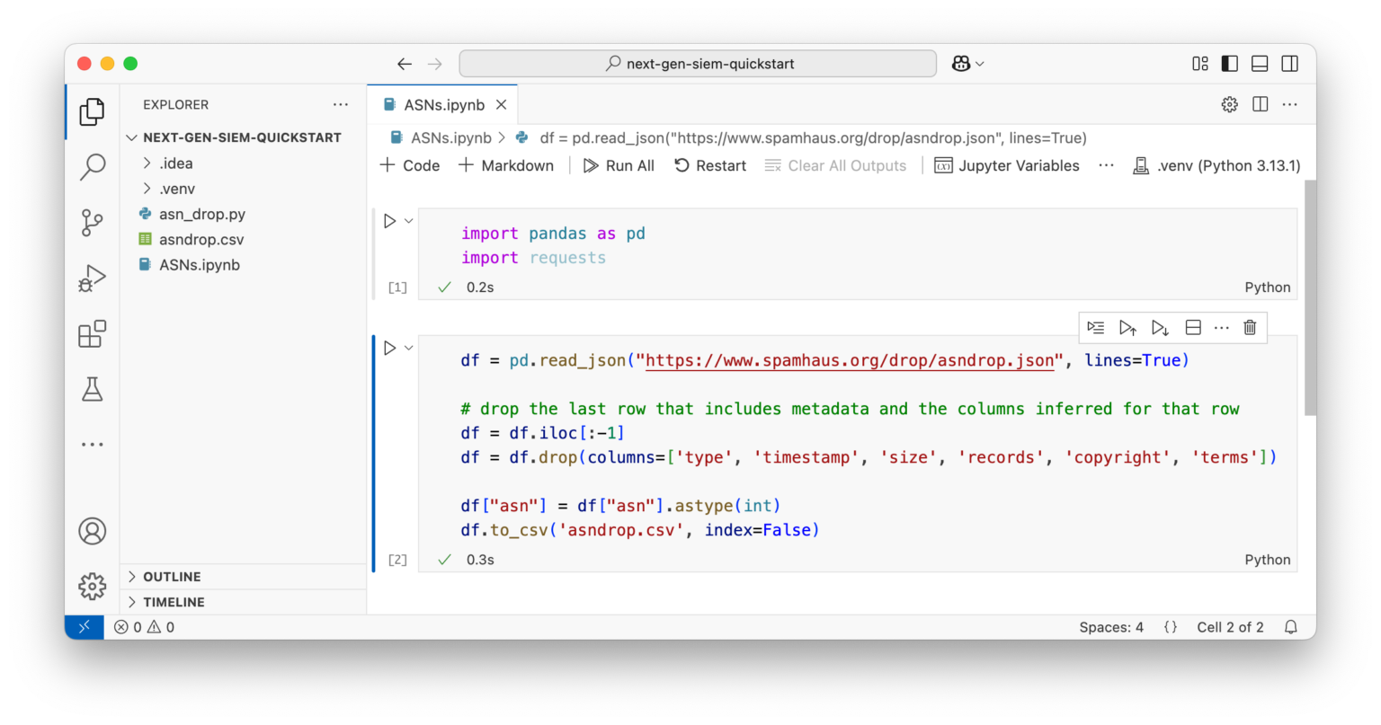The height and width of the screenshot is (725, 1381).
Task: Toggle the primary sidebar visibility
Action: [x=1229, y=64]
